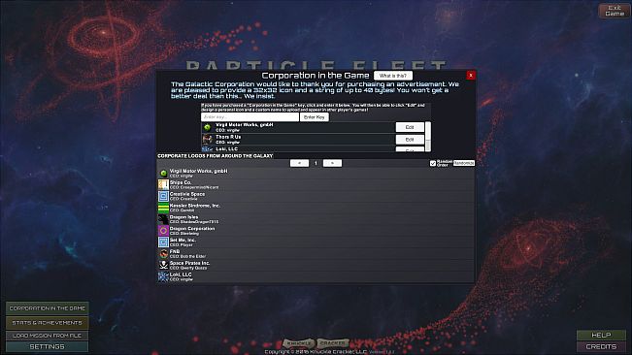Viewport: 632px width, 355px height.
Task: Click Virgil Motor Works green logo in galaxy list
Action: point(163,173)
